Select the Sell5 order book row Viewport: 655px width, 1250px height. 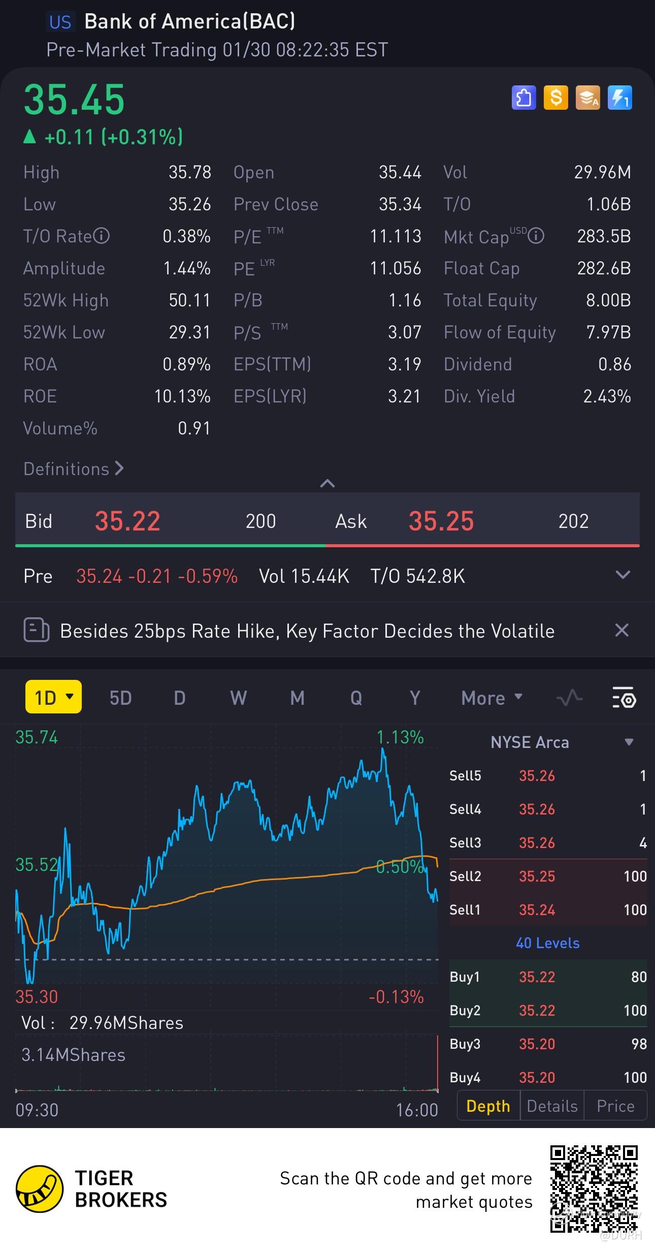[x=548, y=775]
